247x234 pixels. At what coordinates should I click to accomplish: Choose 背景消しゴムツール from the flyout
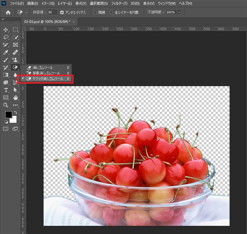(x=46, y=73)
